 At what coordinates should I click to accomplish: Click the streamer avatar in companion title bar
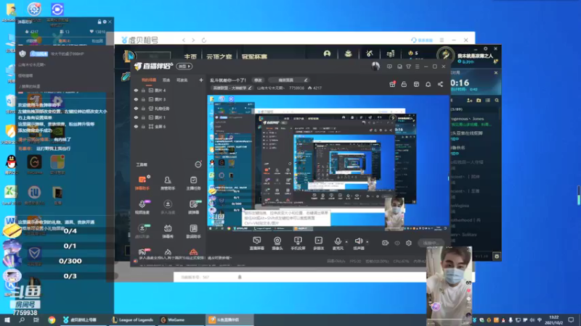pos(375,67)
